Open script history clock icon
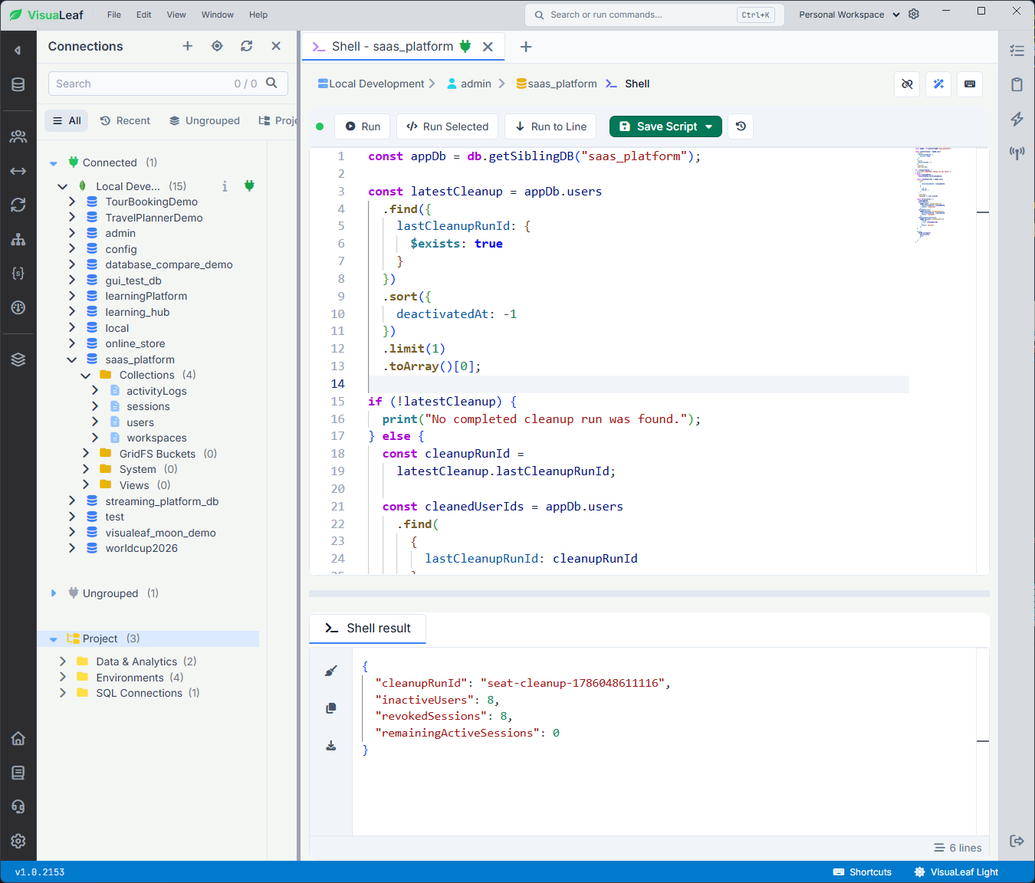1035x883 pixels. click(741, 126)
